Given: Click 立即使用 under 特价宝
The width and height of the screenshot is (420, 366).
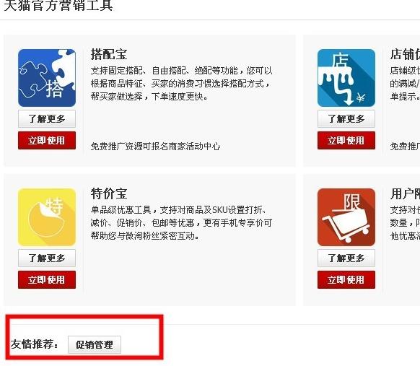Looking at the screenshot, I should (47, 279).
